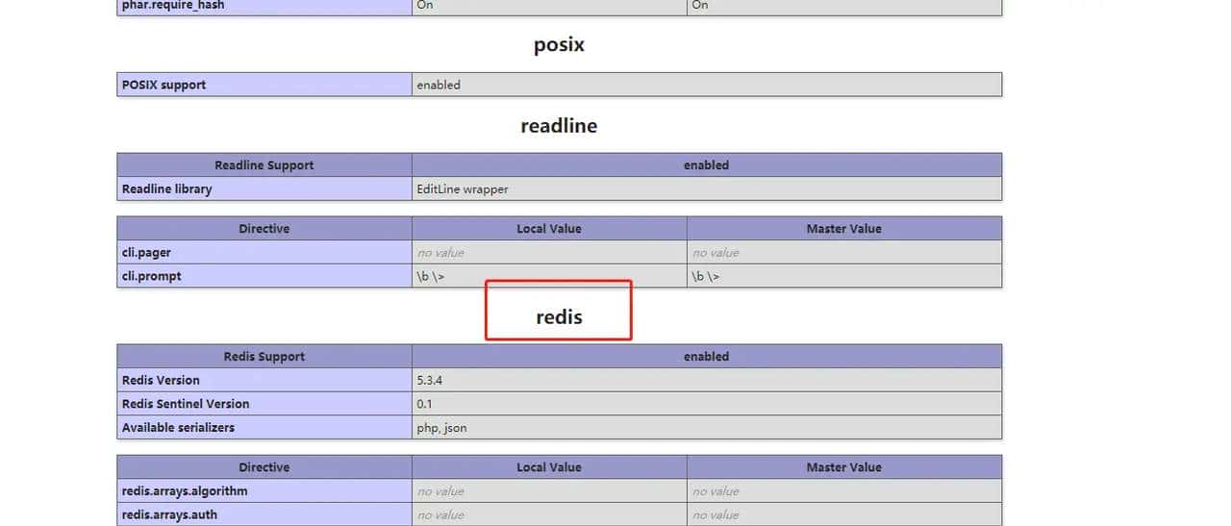Viewport: 1231px width, 526px height.
Task: Click 'Master Value' header in readline table
Action: pos(844,229)
